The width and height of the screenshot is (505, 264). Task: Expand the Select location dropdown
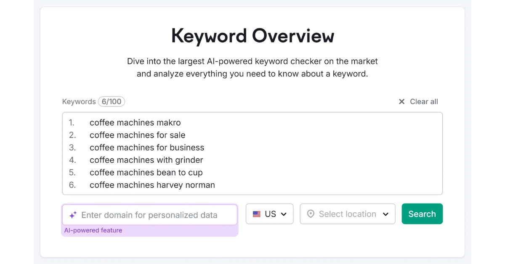[x=348, y=214]
